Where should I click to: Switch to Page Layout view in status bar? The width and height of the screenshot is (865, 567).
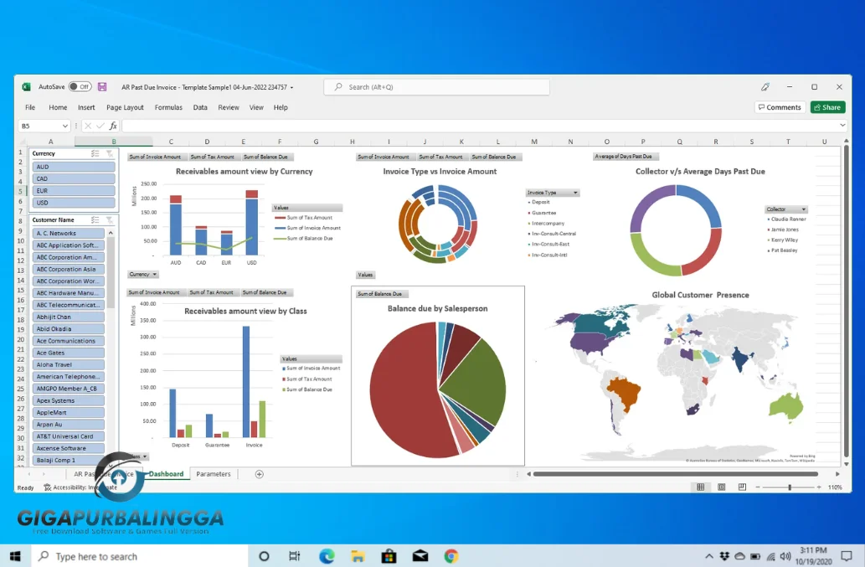point(721,487)
